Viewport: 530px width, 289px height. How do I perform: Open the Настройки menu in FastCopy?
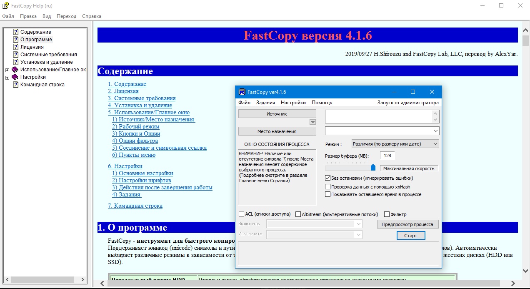(293, 103)
